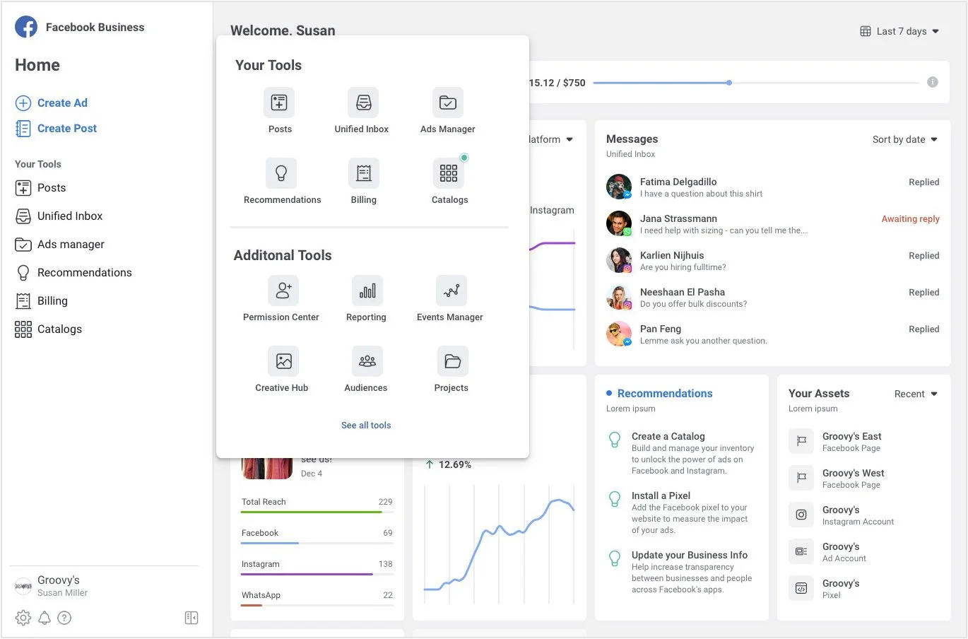Image resolution: width=968 pixels, height=639 pixels.
Task: Open Posts icon in Your Tools popup
Action: (279, 102)
